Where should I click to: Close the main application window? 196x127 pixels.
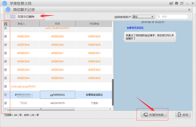pyautogui.click(x=193, y=3)
